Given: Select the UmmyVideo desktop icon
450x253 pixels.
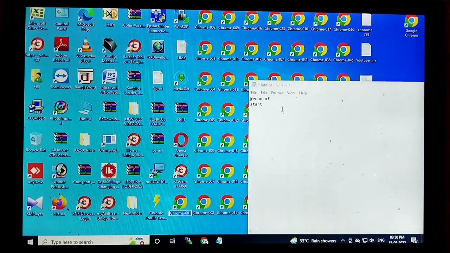Looking at the screenshot, I should pyautogui.click(x=109, y=143).
